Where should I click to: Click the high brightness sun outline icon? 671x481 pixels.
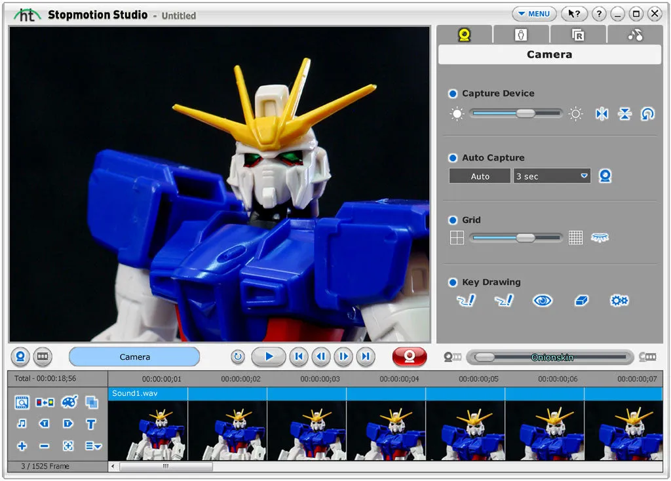coord(575,114)
